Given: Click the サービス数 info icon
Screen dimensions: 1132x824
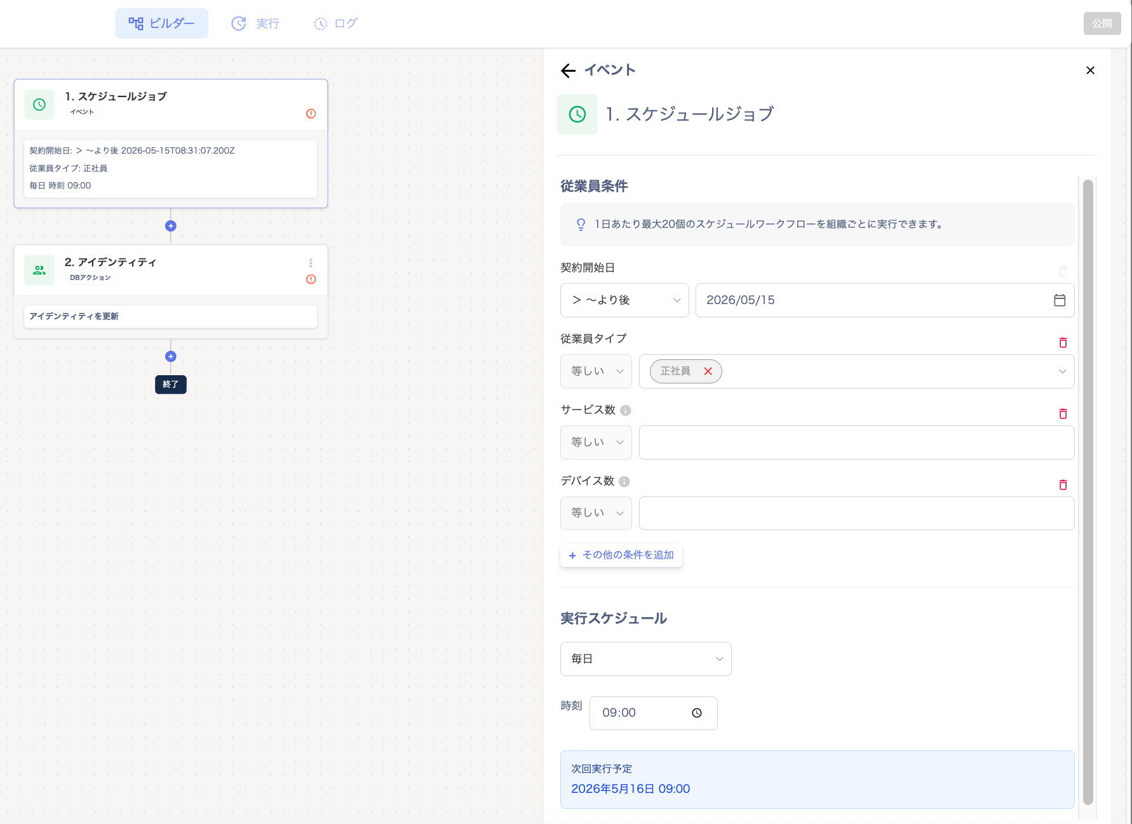Looking at the screenshot, I should point(625,410).
